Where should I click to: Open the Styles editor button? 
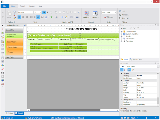coord(109,17)
